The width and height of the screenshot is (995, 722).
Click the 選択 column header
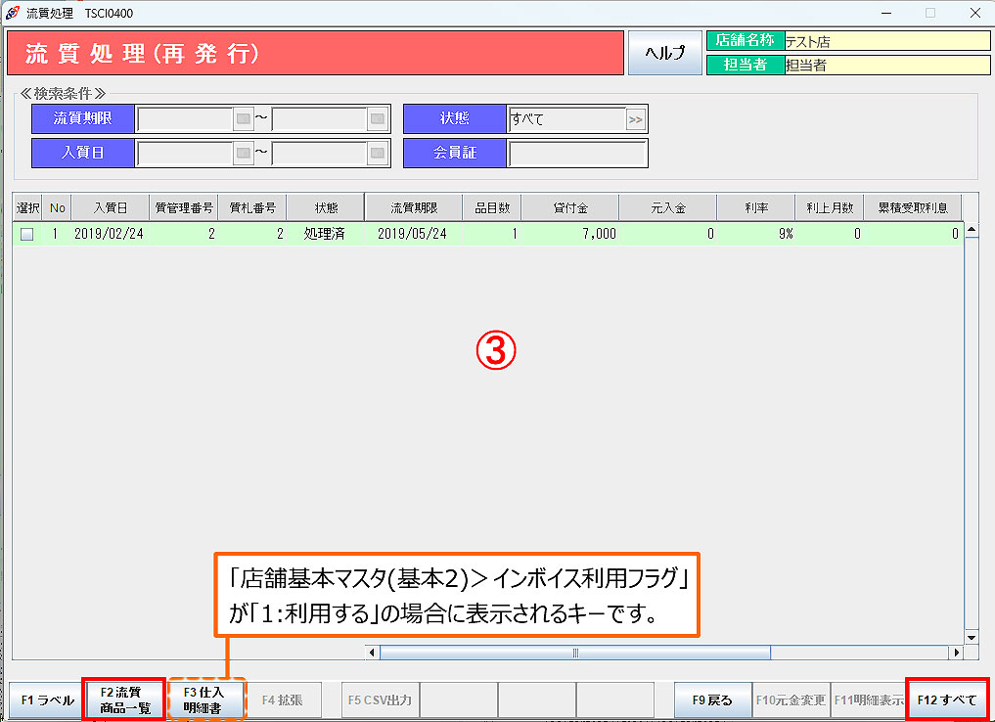tap(28, 207)
